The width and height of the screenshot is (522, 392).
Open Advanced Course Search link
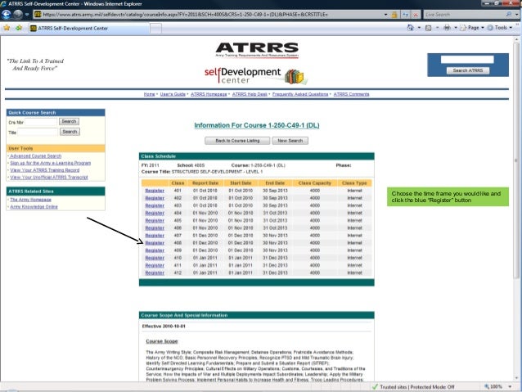coord(36,155)
